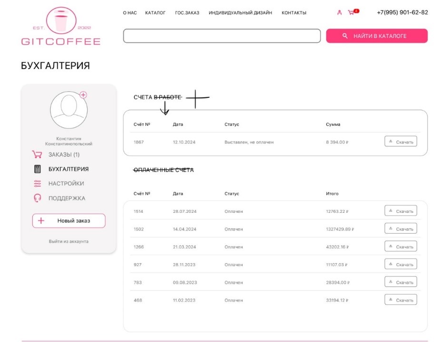Open НАСТРОЙКИ in the sidebar
Image resolution: width=440 pixels, height=342 pixels.
coord(66,184)
